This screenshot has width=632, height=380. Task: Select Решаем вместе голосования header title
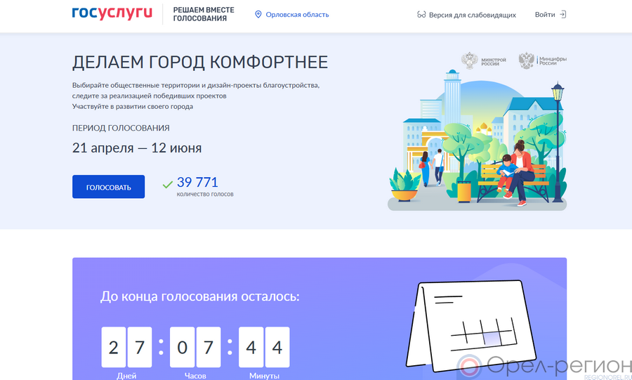coord(204,15)
